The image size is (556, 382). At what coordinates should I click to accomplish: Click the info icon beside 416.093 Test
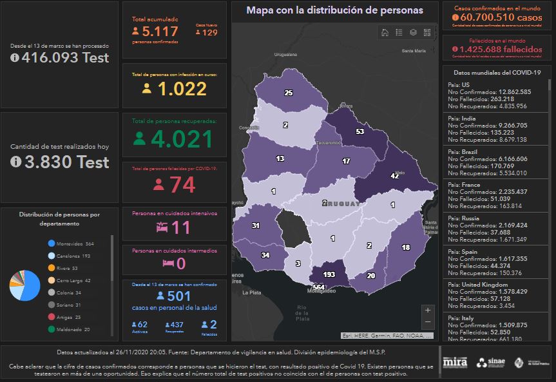[x=15, y=58]
